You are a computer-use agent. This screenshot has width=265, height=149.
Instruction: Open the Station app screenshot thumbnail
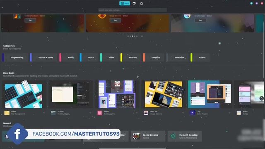point(70,94)
